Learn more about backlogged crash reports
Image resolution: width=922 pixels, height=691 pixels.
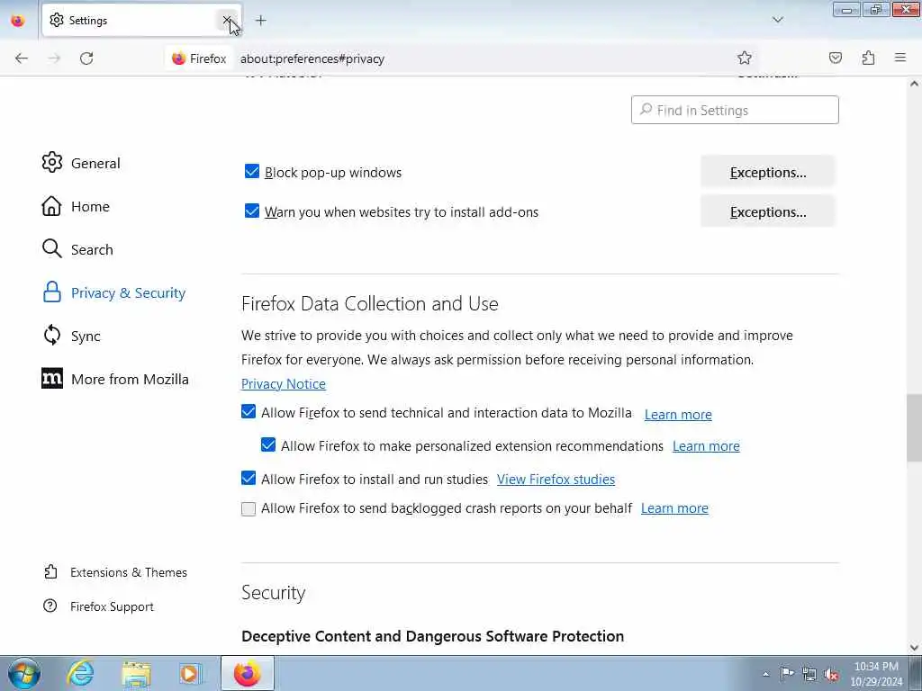click(674, 508)
